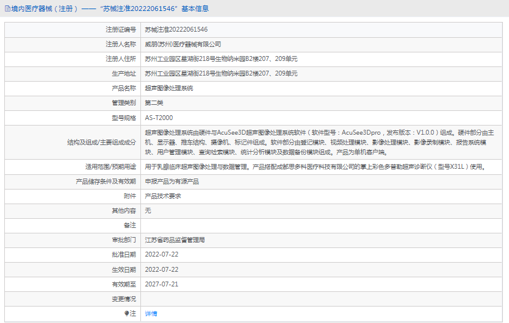This screenshot has height=323, width=509.
Task: Click the 2022-07-22 value in the 批准日期 row
Action: [x=162, y=255]
